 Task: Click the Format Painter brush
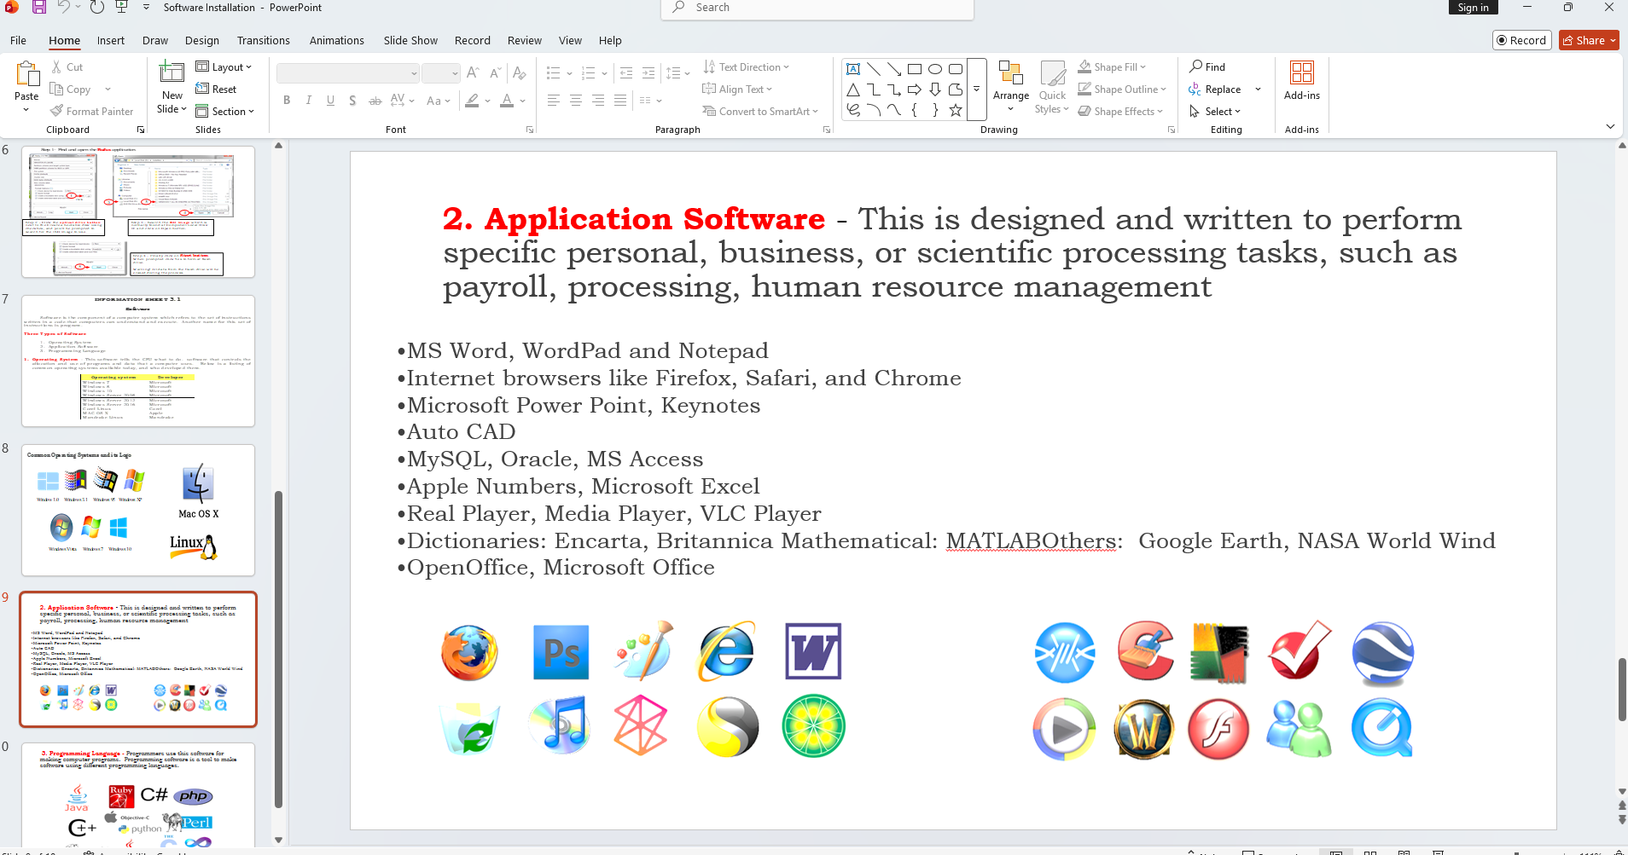[x=56, y=111]
